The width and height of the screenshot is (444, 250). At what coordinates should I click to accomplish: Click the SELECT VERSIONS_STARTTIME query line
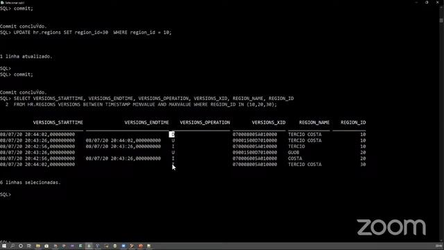(147, 99)
